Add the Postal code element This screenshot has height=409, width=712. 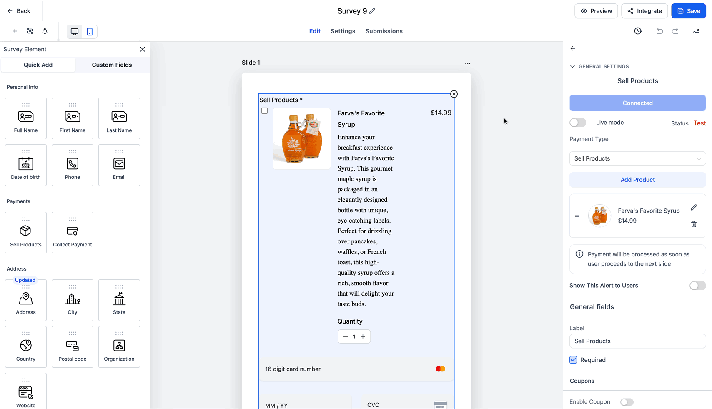pos(73,347)
